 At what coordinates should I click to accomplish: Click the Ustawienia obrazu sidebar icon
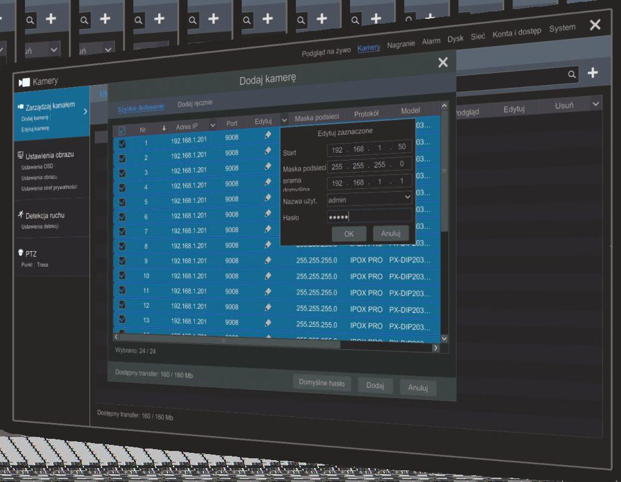(x=21, y=155)
